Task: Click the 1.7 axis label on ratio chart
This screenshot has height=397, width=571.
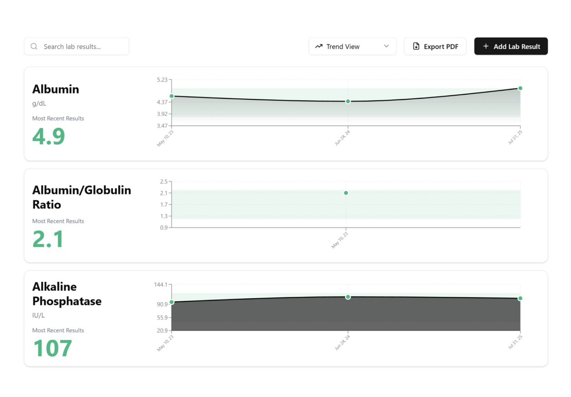Action: [164, 204]
